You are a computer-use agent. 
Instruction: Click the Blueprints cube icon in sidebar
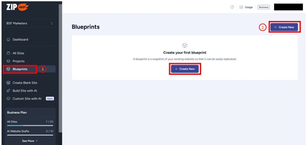pyautogui.click(x=8, y=69)
